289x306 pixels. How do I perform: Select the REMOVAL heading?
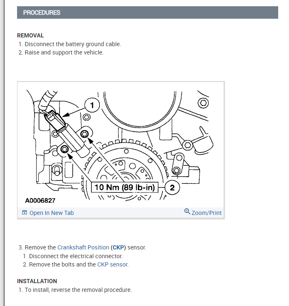point(30,35)
